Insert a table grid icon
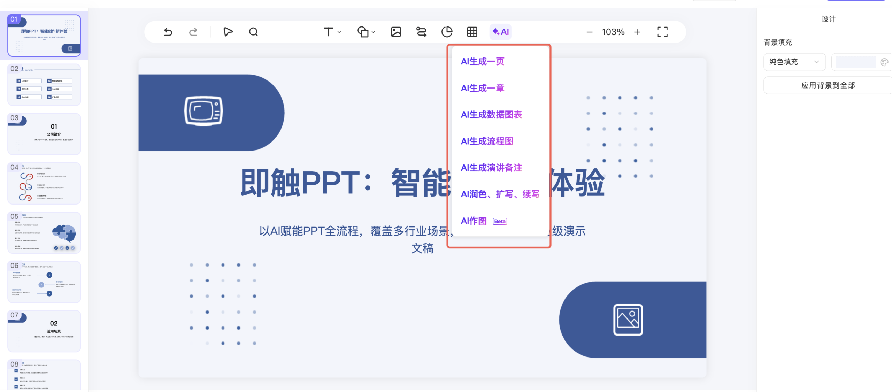892x392 pixels. pos(472,32)
